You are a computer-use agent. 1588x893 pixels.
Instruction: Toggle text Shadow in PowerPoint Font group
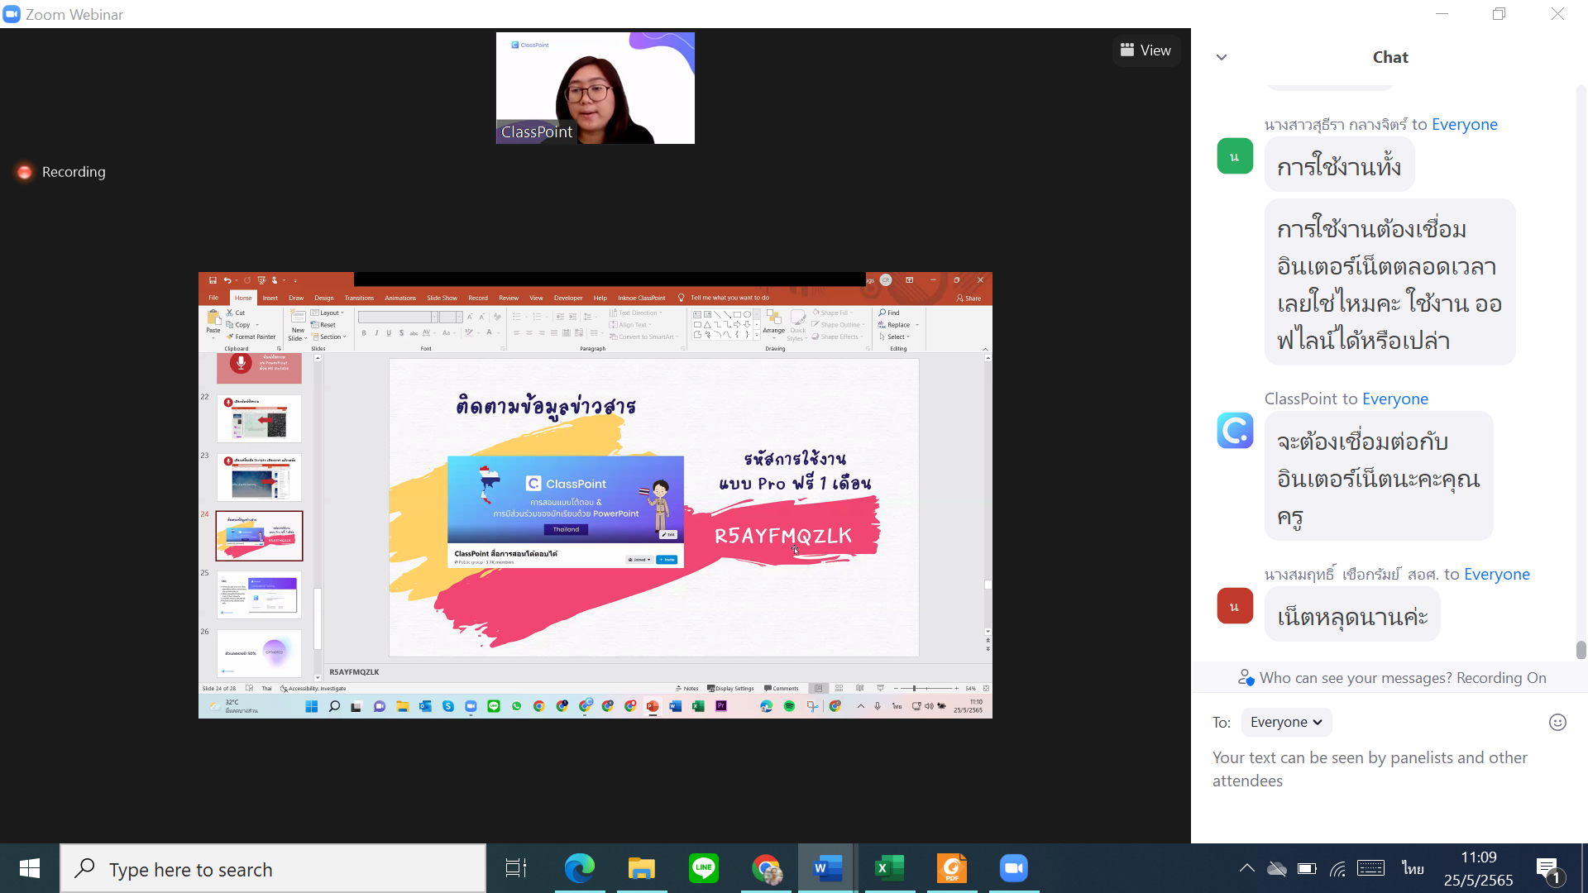[x=401, y=333]
